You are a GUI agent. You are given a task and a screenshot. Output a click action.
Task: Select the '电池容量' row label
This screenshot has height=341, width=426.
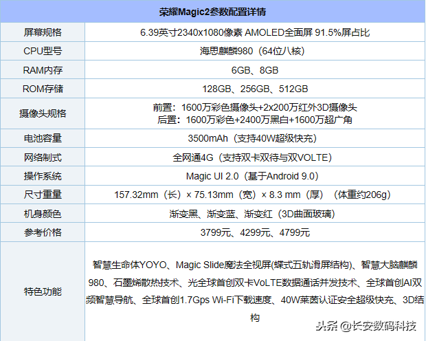pos(43,138)
